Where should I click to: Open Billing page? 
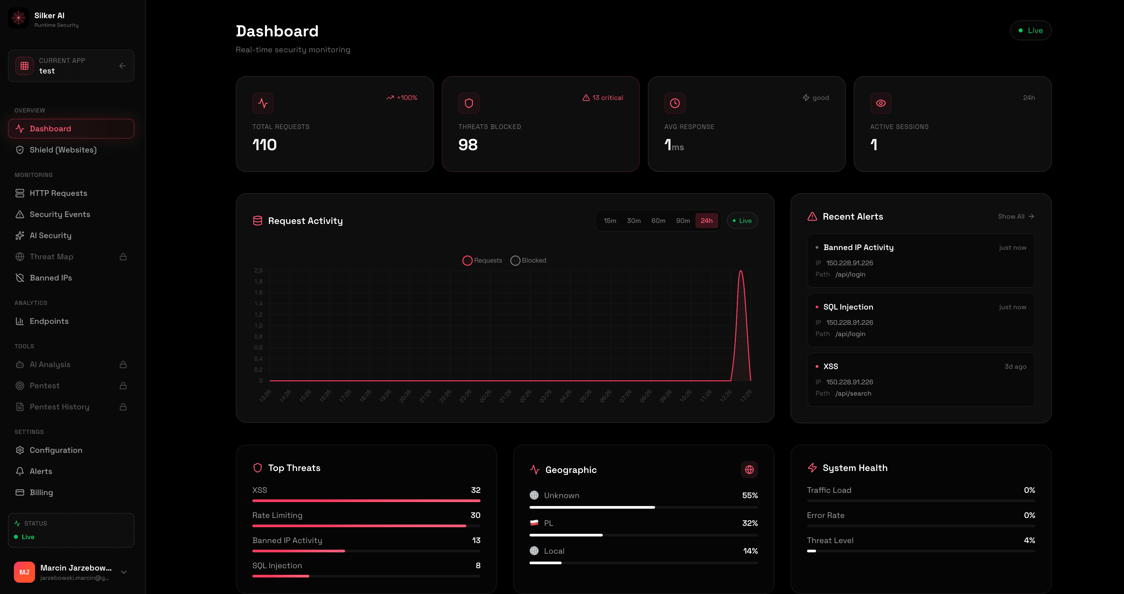tap(71, 492)
